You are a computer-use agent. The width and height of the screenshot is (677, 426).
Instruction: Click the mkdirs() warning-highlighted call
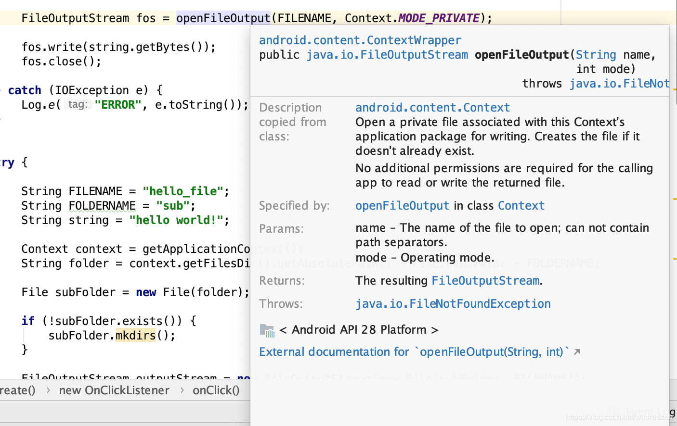coord(136,336)
